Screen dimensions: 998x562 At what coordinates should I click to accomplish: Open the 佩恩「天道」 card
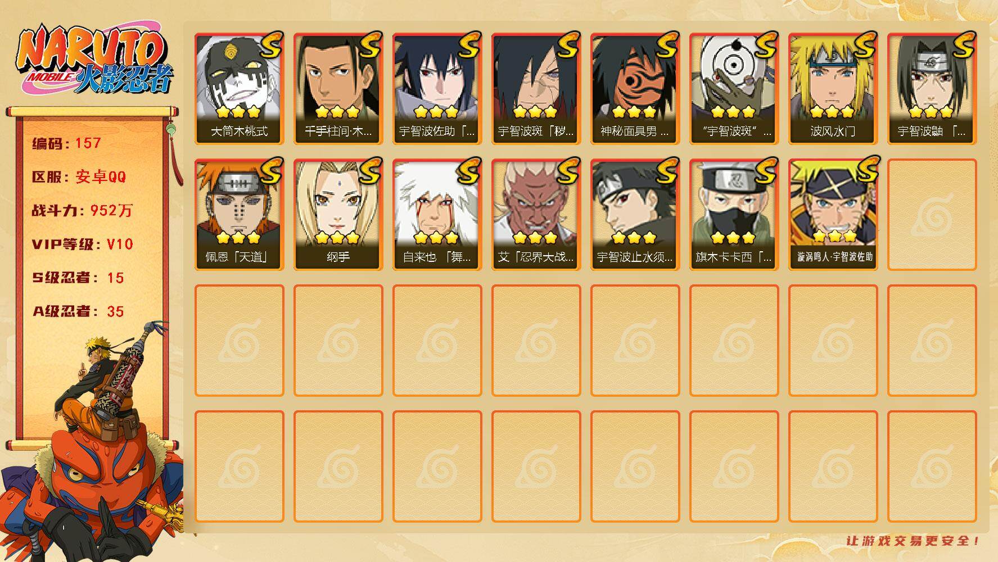pyautogui.click(x=239, y=214)
